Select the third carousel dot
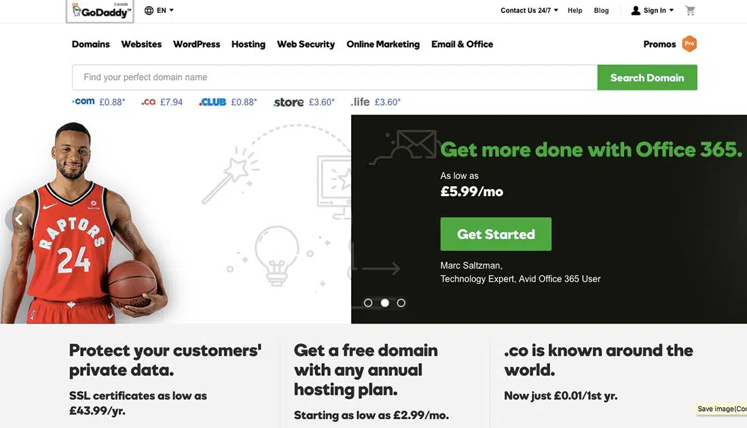The height and width of the screenshot is (428, 747). 401,303
